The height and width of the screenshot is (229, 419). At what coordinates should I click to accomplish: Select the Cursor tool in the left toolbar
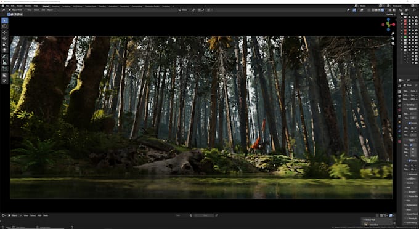[x=4, y=26]
